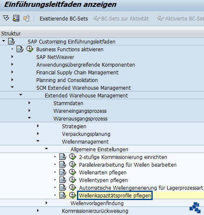Select Wellenarten pflegen text

(x=103, y=172)
